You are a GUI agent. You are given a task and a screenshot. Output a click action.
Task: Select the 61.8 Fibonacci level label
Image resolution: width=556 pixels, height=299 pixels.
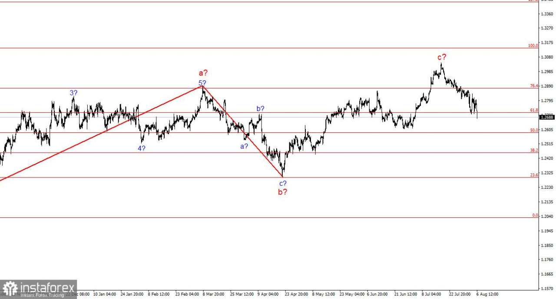[534, 110]
